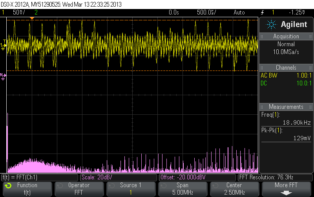The width and height of the screenshot is (314, 197).
Task: Select the Freq(1) measurement label
Action: tap(270, 115)
